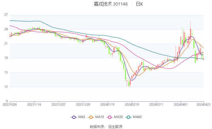
Task: Click the 18 price label on the y-axis
Action: (x=6, y=58)
